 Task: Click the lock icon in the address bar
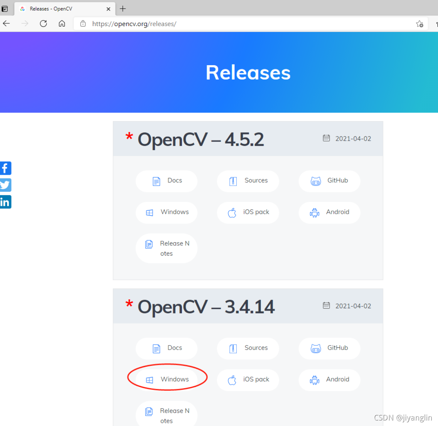coord(83,24)
